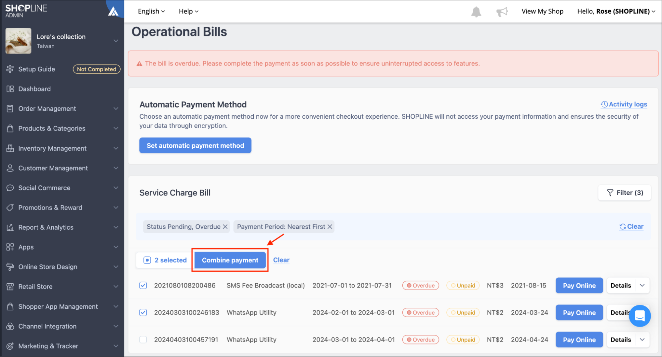Toggle the 2 selected select-all checkbox

pos(147,260)
